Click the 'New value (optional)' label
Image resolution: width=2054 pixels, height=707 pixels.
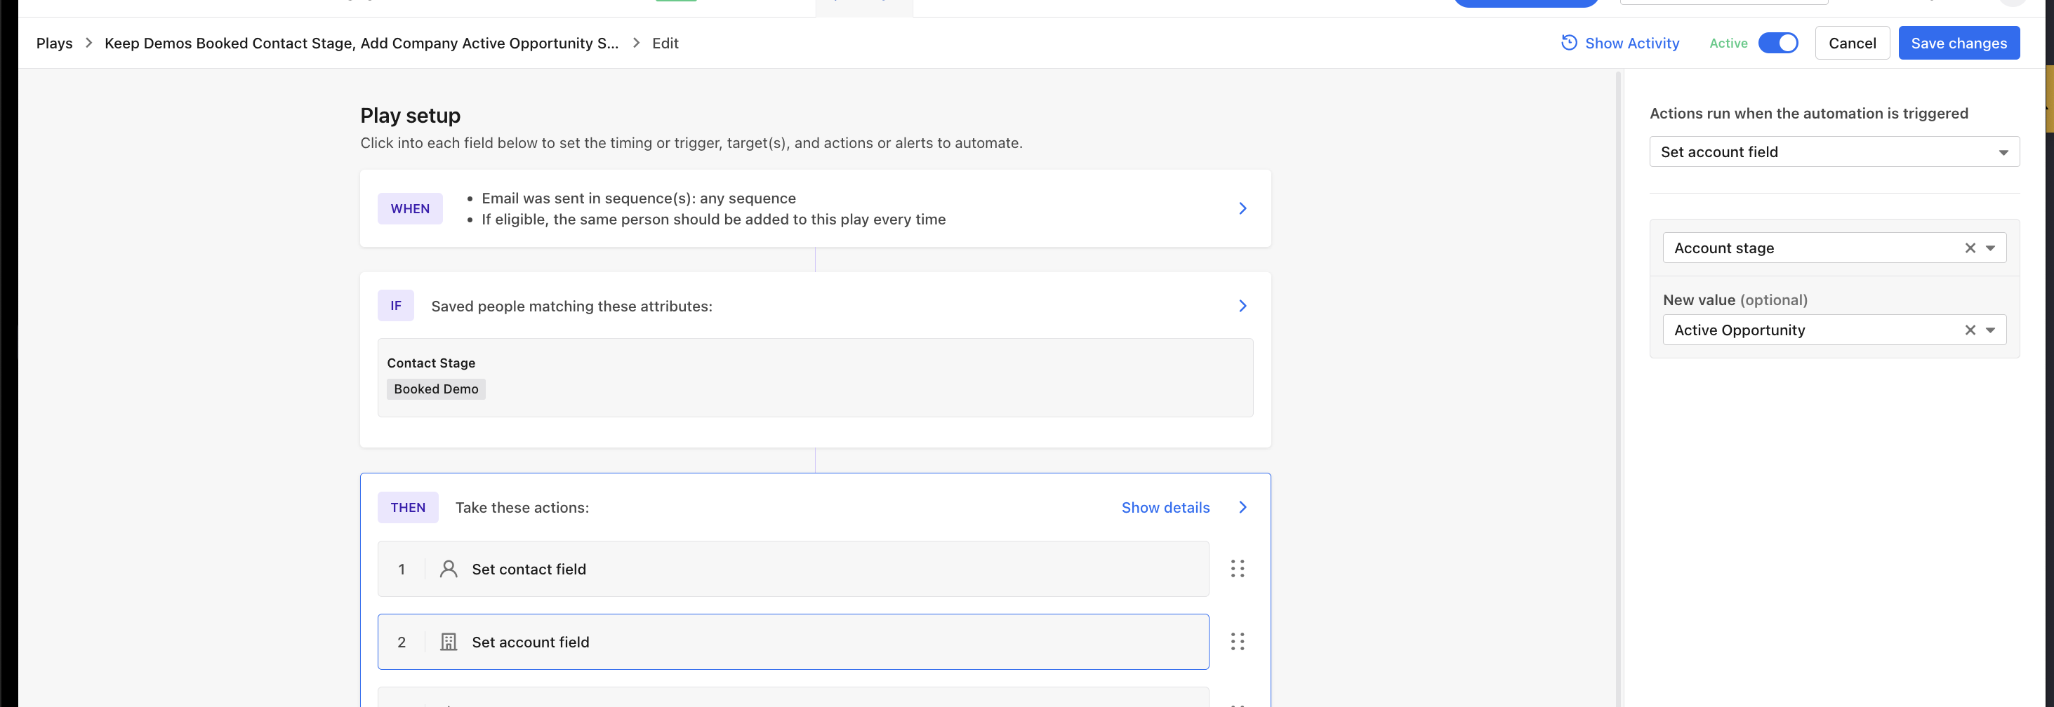[x=1735, y=300]
